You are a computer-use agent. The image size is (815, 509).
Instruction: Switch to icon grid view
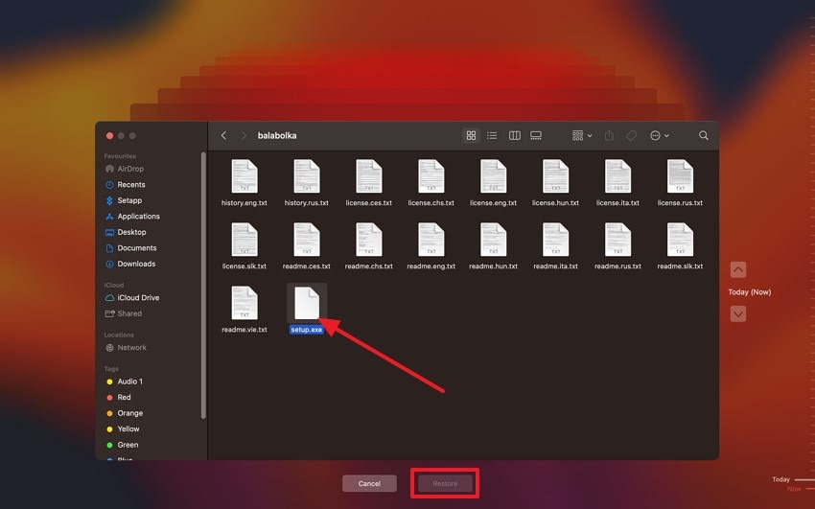coord(471,135)
